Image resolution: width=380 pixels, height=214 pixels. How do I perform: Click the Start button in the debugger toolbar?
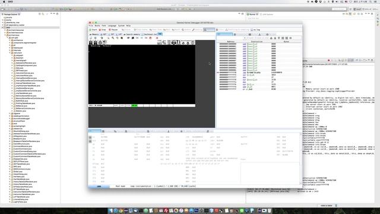pyautogui.click(x=93, y=30)
